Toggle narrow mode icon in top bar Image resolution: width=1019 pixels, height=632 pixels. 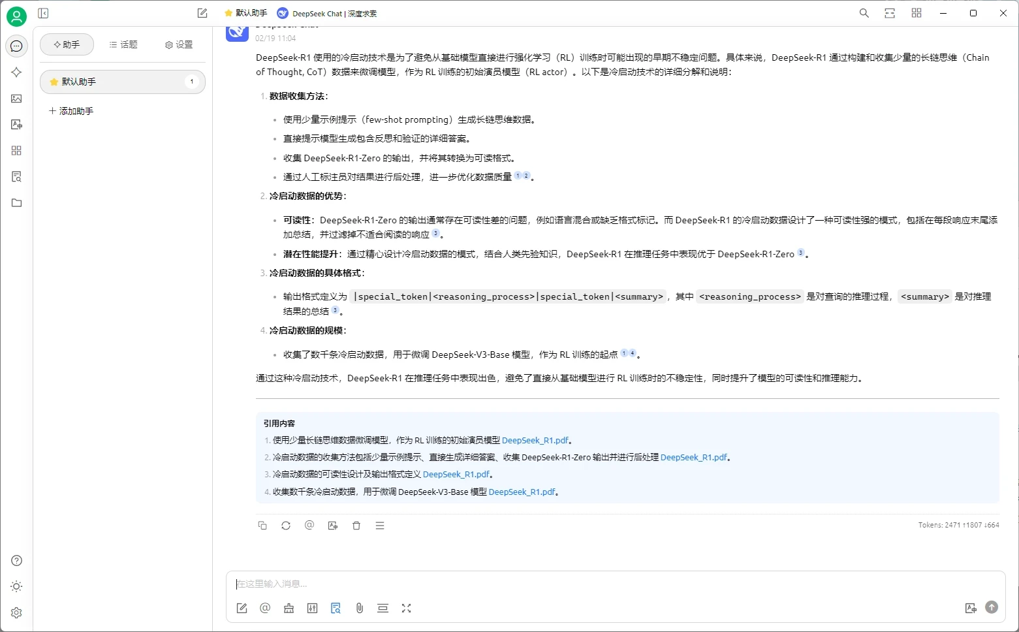(x=890, y=13)
